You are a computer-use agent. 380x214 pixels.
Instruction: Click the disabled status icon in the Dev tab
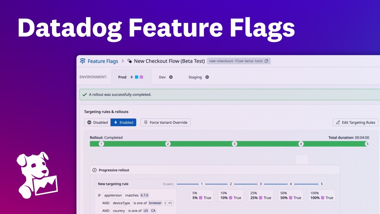(x=171, y=77)
